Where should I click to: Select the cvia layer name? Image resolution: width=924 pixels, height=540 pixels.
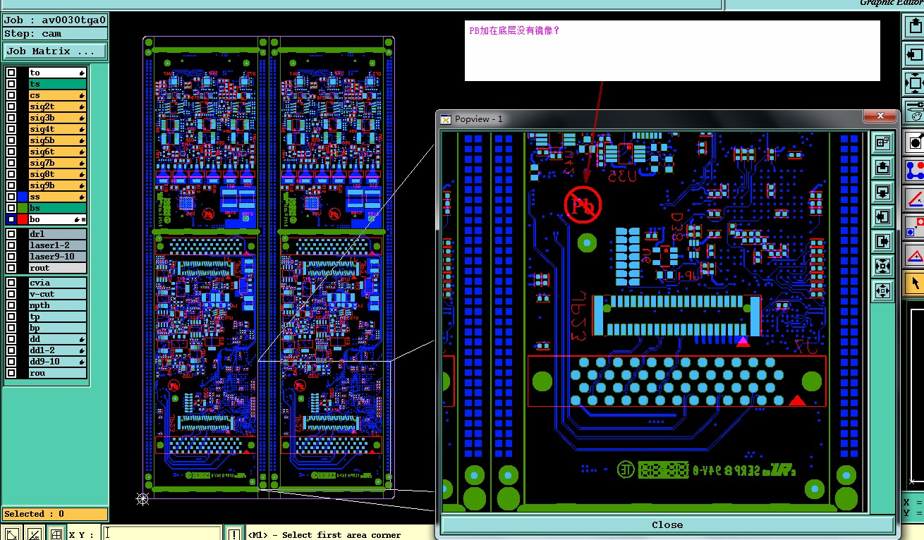(57, 283)
